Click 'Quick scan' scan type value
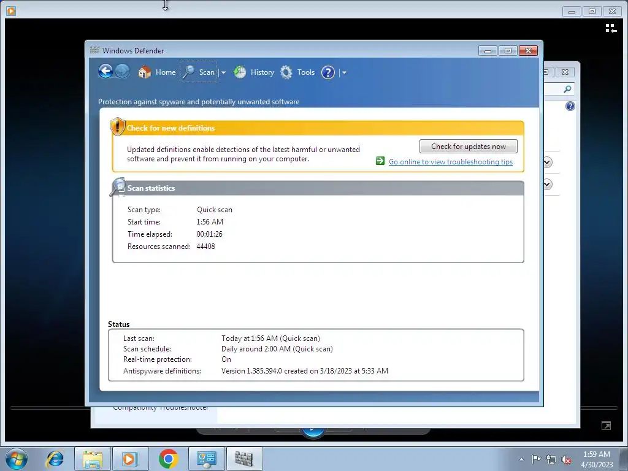This screenshot has height=471, width=628. click(214, 210)
